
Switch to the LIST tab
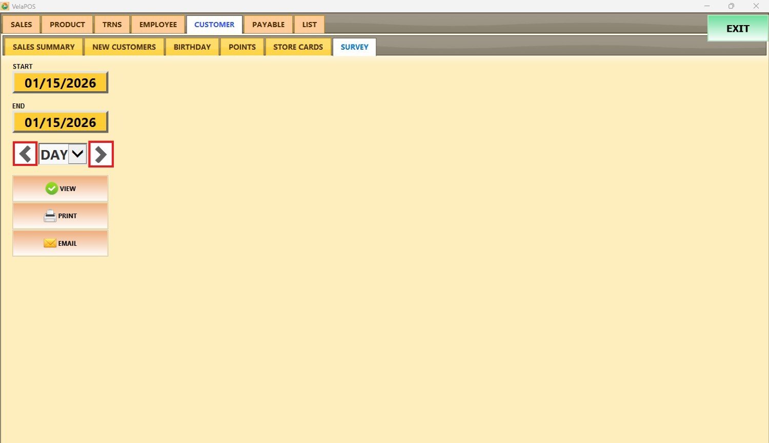tap(309, 25)
